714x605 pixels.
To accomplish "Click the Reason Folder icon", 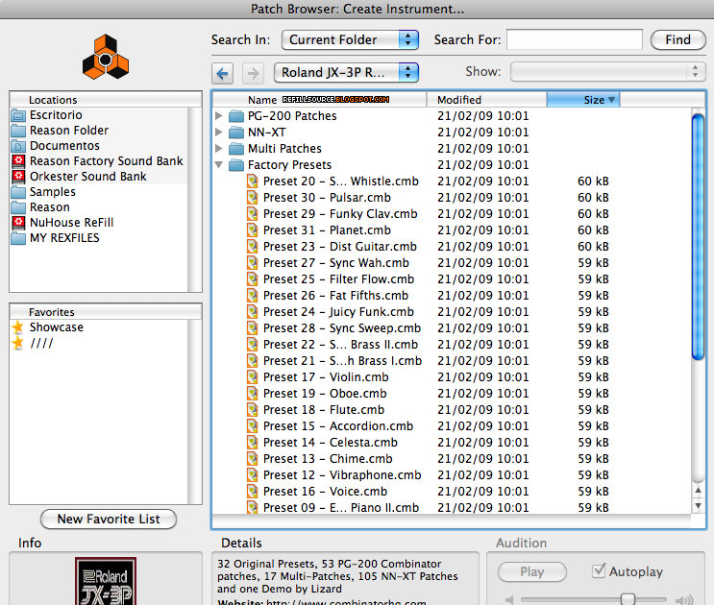I will click(18, 131).
